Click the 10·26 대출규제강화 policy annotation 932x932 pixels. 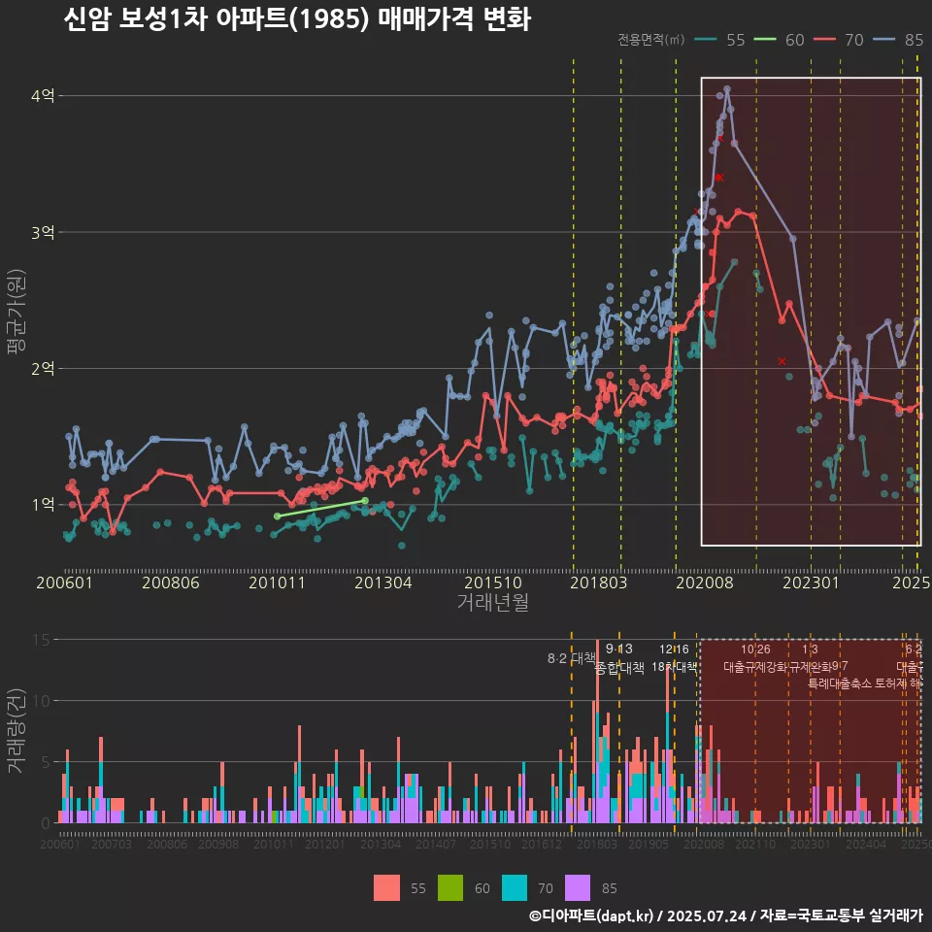tap(755, 658)
